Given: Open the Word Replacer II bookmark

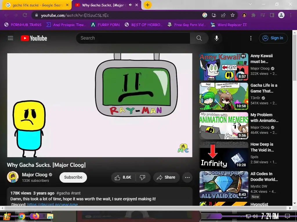Looking at the screenshot, I should [x=229, y=25].
